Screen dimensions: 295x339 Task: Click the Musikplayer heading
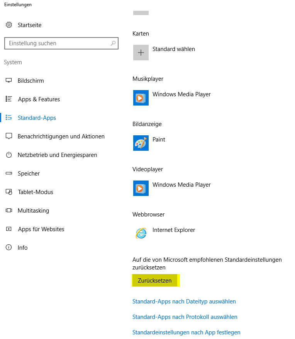click(x=148, y=79)
